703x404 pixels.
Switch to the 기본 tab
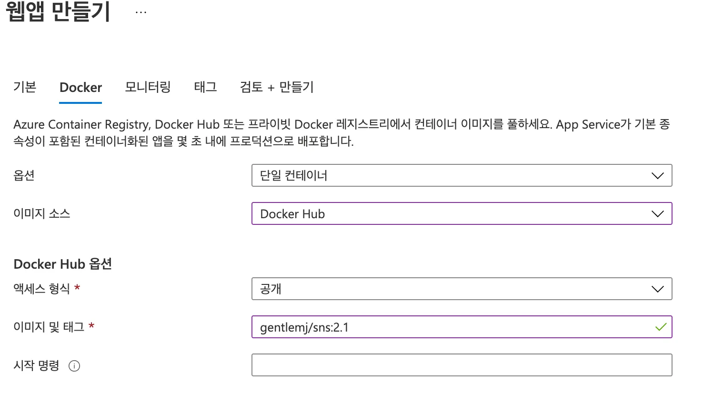coord(25,87)
